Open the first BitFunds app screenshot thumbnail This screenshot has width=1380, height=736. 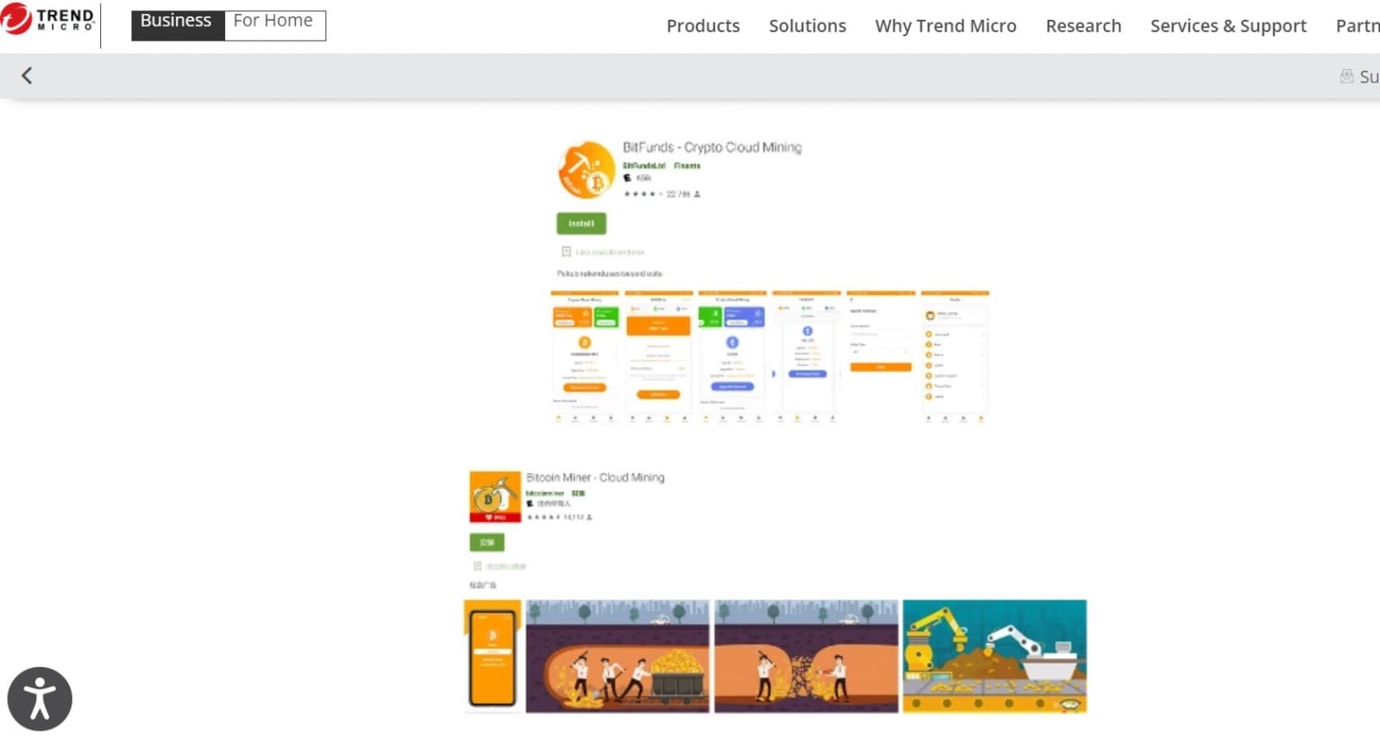click(585, 356)
